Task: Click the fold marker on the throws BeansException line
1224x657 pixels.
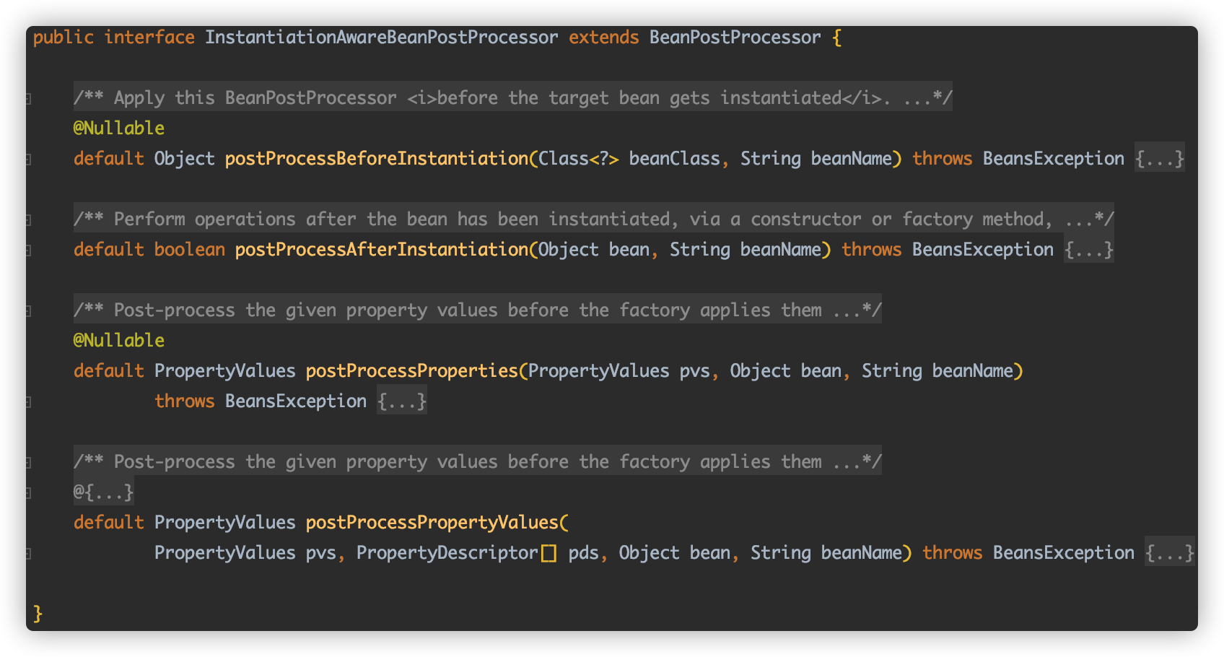Action: coord(27,401)
